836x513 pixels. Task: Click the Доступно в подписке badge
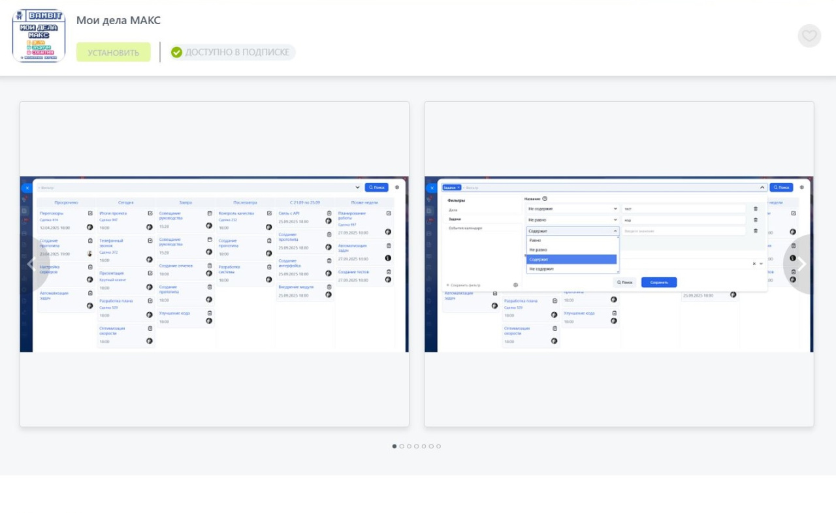point(233,52)
